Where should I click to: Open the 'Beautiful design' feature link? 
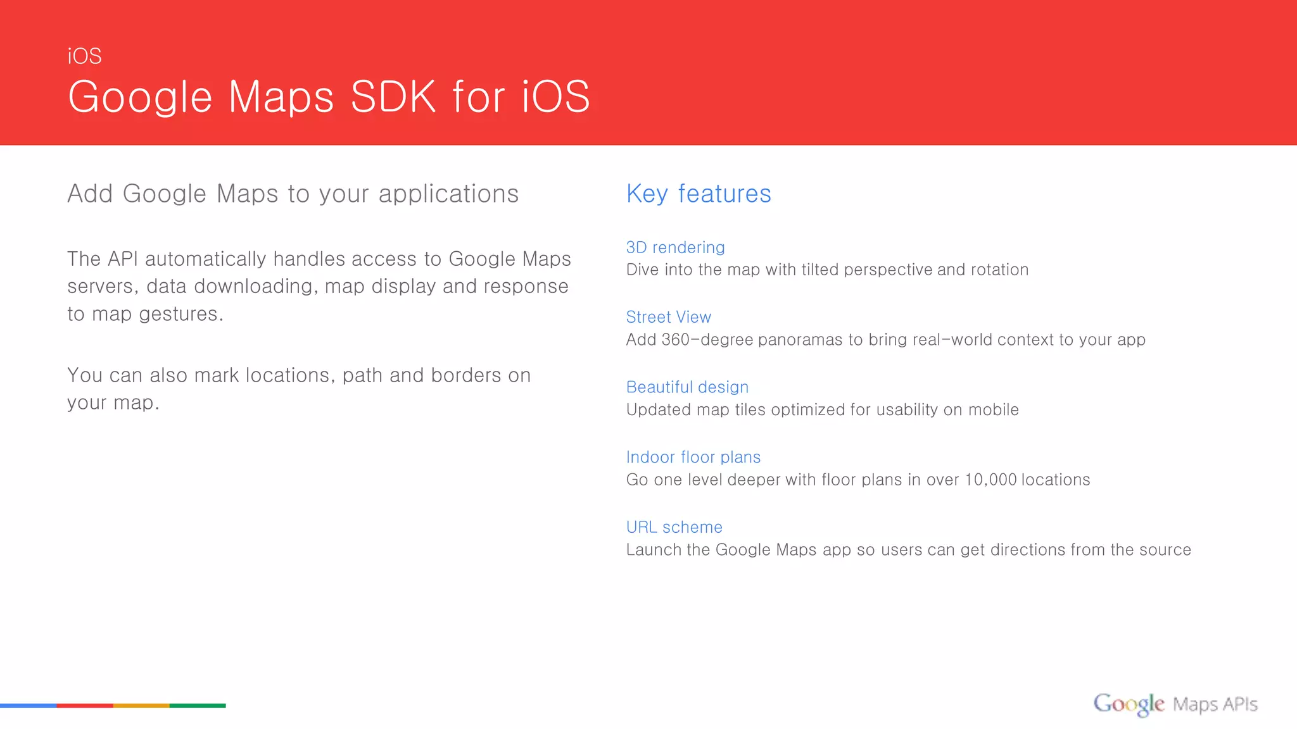(x=687, y=387)
